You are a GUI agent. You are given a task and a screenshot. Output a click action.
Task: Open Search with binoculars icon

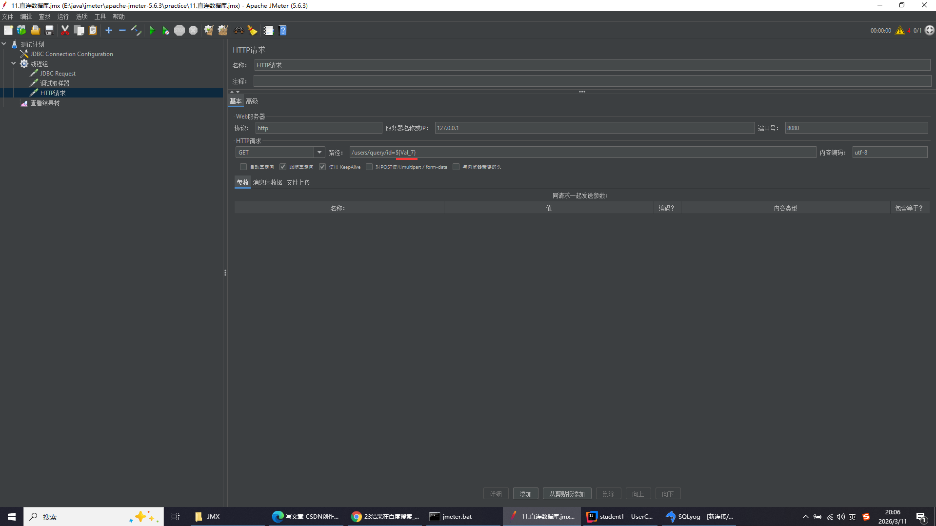point(239,30)
